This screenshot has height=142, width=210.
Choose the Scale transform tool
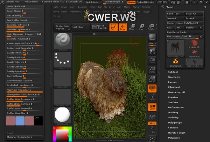pos(141,27)
